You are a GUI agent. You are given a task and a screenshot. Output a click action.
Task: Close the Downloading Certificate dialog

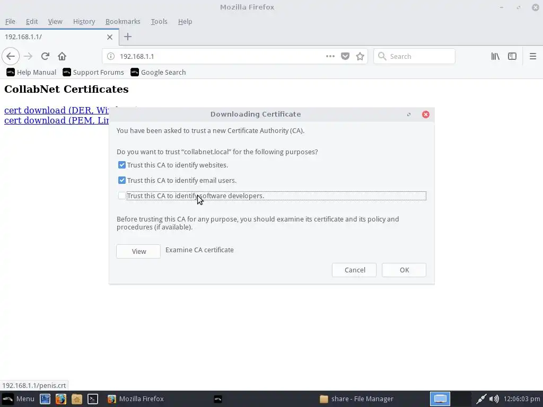coord(426,114)
